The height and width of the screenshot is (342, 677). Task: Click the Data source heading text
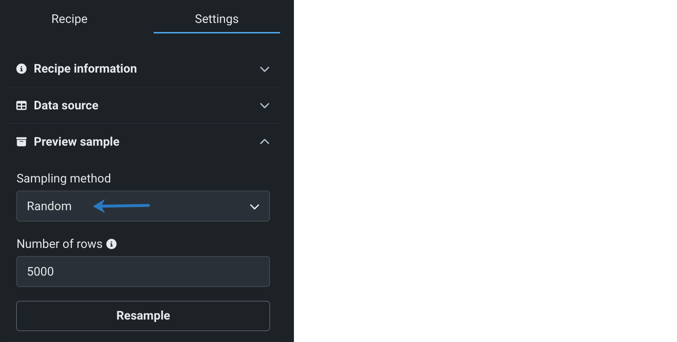click(x=66, y=106)
